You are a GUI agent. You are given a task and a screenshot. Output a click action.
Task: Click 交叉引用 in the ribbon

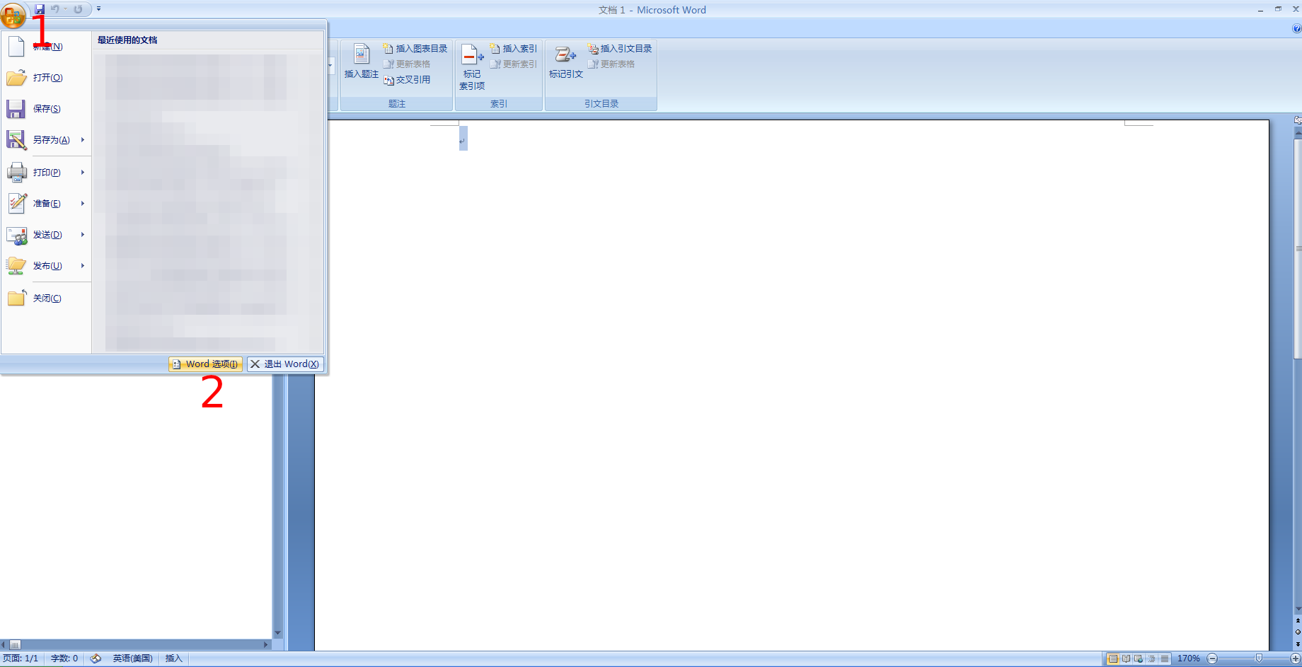[407, 80]
